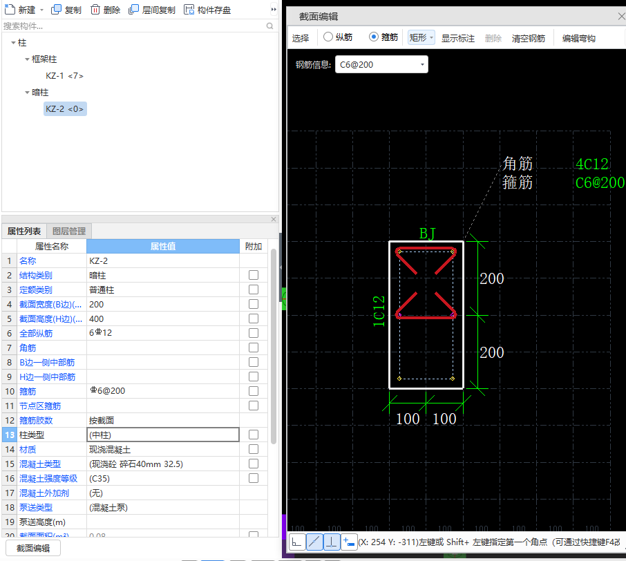Collapse the 暗柱 tree node

pos(27,93)
